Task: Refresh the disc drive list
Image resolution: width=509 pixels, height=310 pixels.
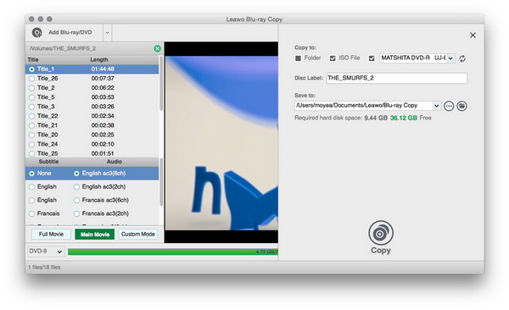Action: 462,58
